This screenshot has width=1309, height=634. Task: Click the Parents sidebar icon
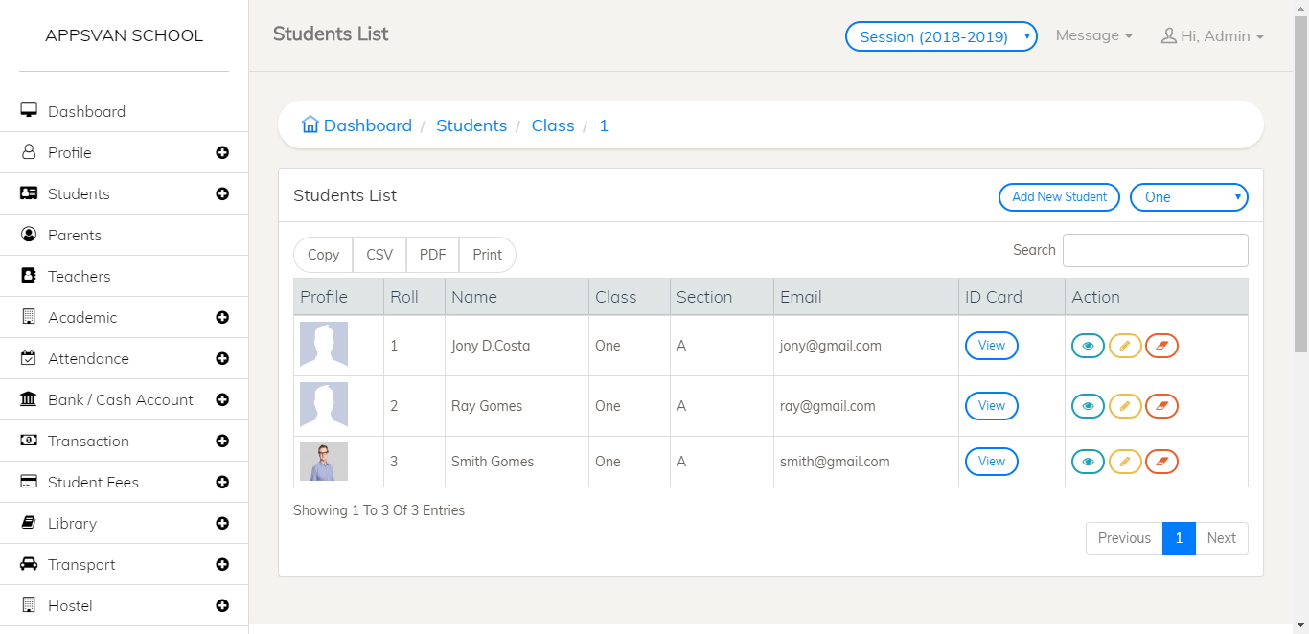pos(29,235)
